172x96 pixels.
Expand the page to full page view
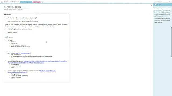(151, 5)
